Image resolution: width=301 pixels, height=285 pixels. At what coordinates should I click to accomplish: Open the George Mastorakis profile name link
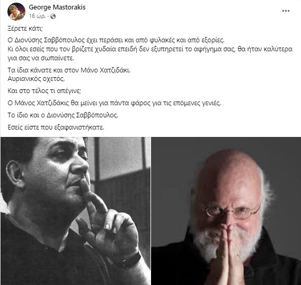pos(57,7)
